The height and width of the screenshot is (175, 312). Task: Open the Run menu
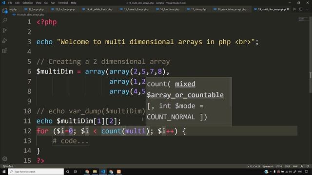click(53, 3)
